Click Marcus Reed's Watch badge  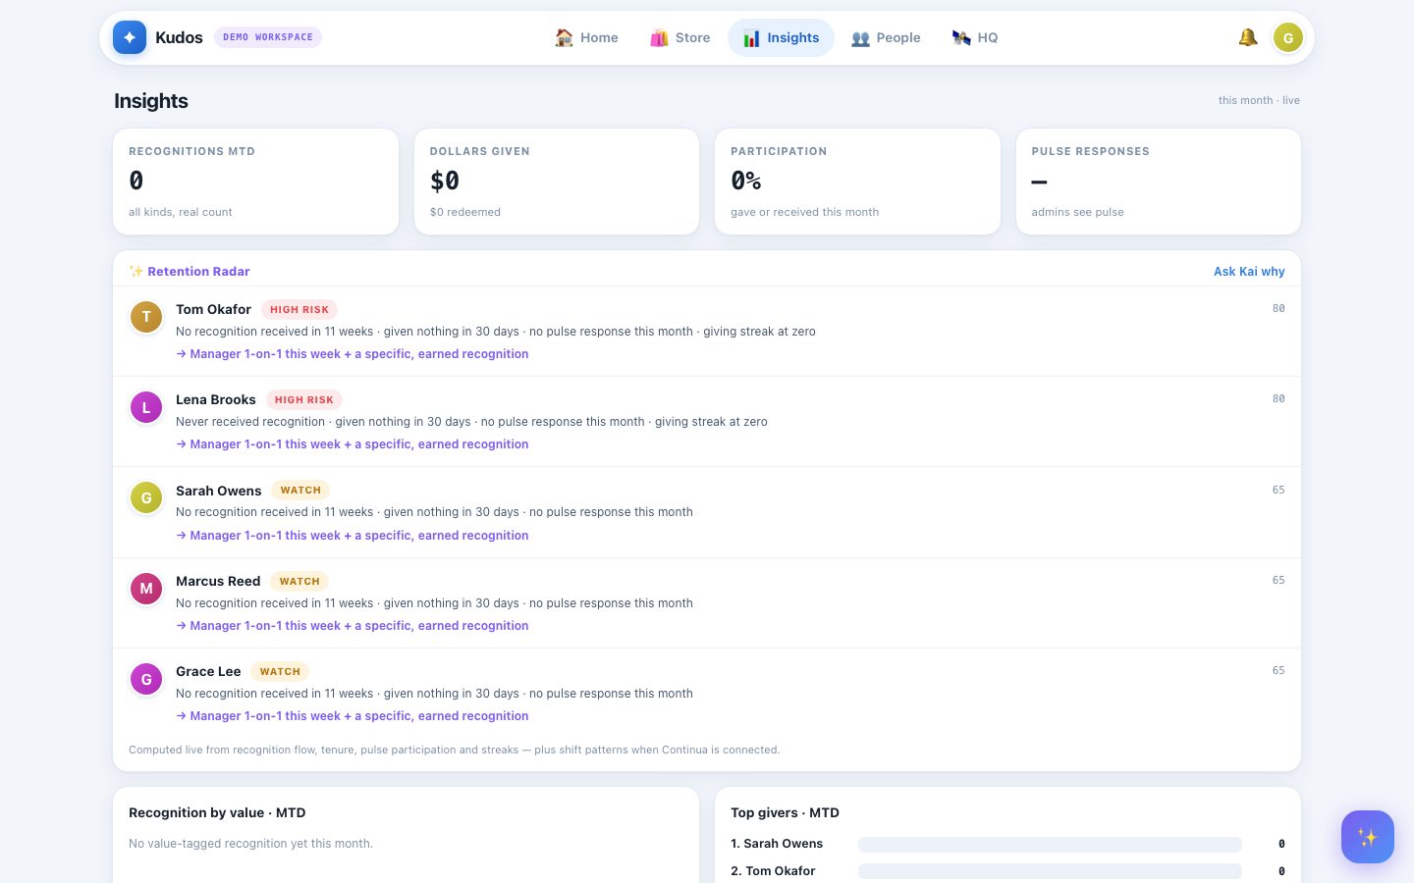299,581
